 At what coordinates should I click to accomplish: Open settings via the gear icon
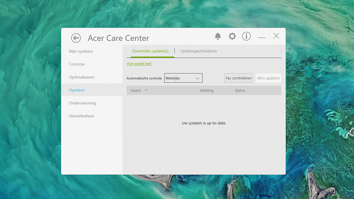coord(232,36)
